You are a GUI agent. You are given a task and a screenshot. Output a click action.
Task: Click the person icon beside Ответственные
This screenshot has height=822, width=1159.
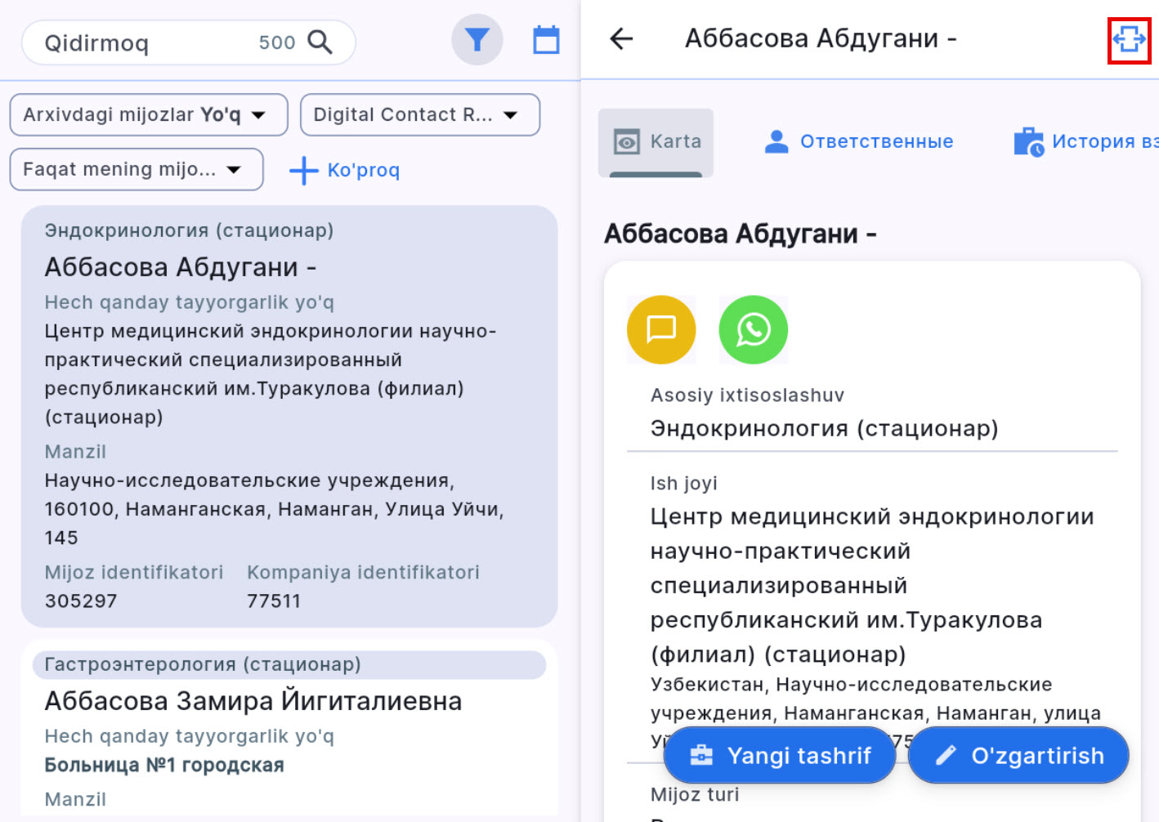[x=774, y=140]
